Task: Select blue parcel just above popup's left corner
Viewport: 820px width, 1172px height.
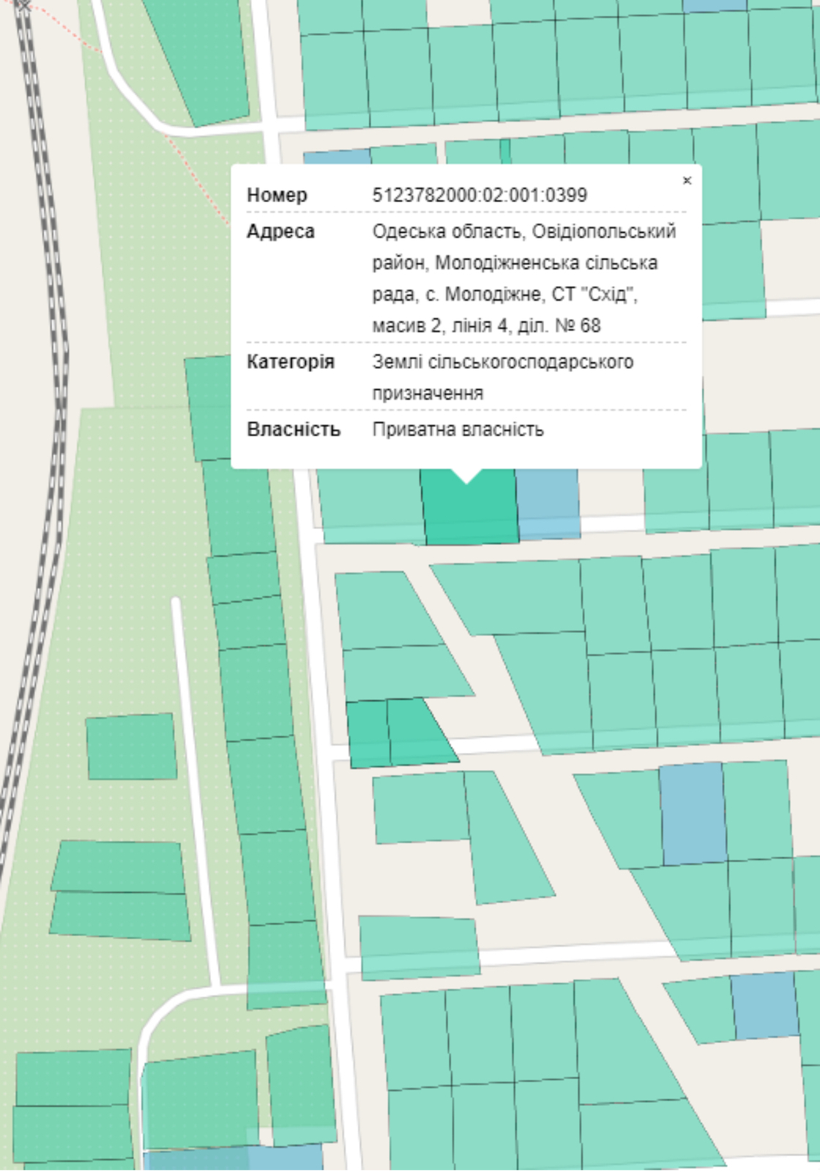Action: point(337,157)
